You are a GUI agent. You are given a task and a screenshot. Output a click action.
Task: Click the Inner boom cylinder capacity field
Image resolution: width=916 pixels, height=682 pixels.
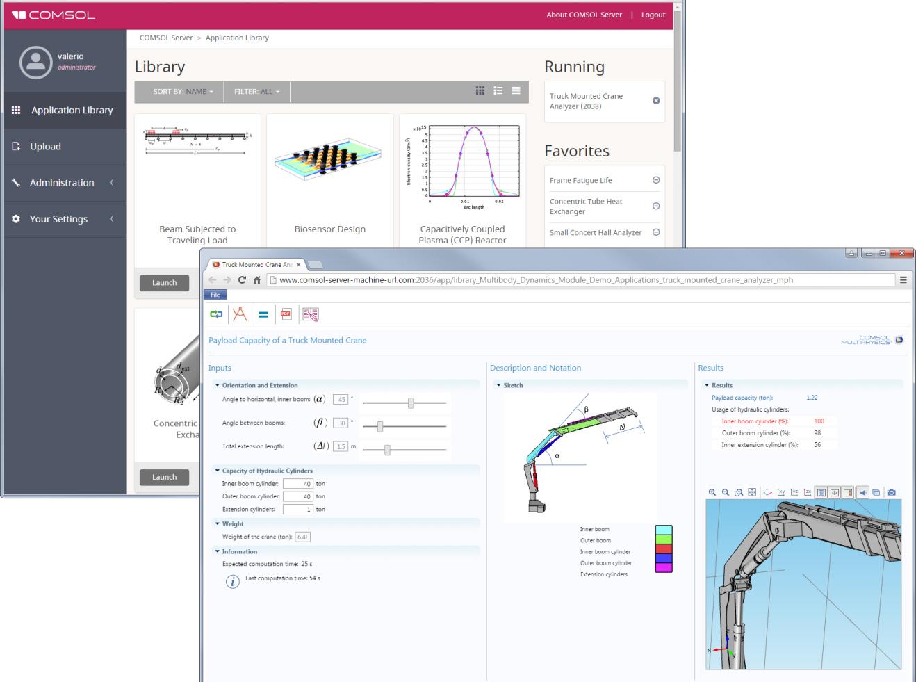pos(298,484)
